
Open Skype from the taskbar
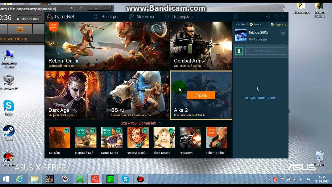(x=126, y=179)
